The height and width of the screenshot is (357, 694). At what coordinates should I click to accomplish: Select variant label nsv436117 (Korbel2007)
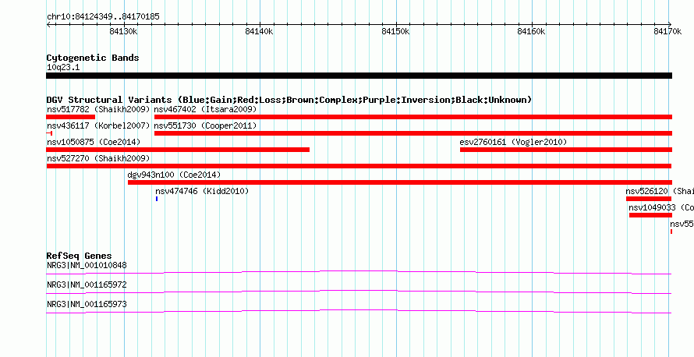click(x=98, y=125)
